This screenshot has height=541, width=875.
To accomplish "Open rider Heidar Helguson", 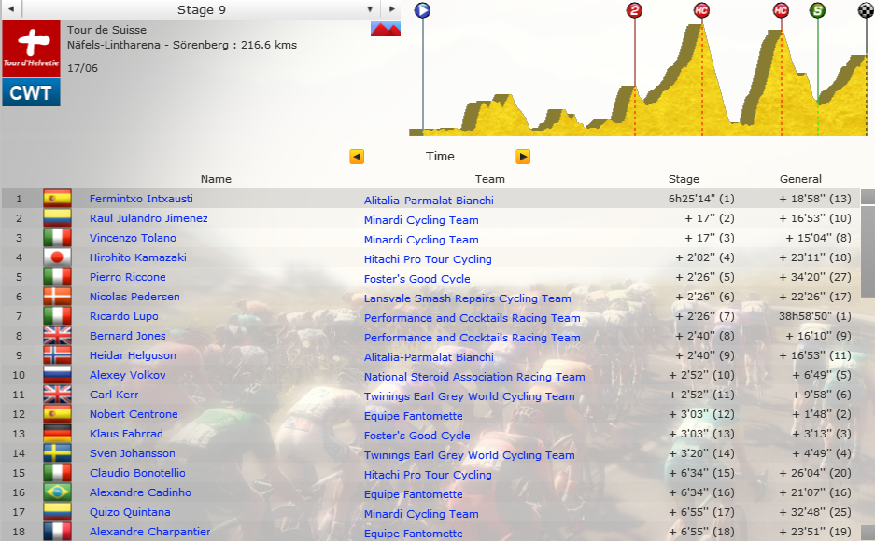I will point(133,354).
